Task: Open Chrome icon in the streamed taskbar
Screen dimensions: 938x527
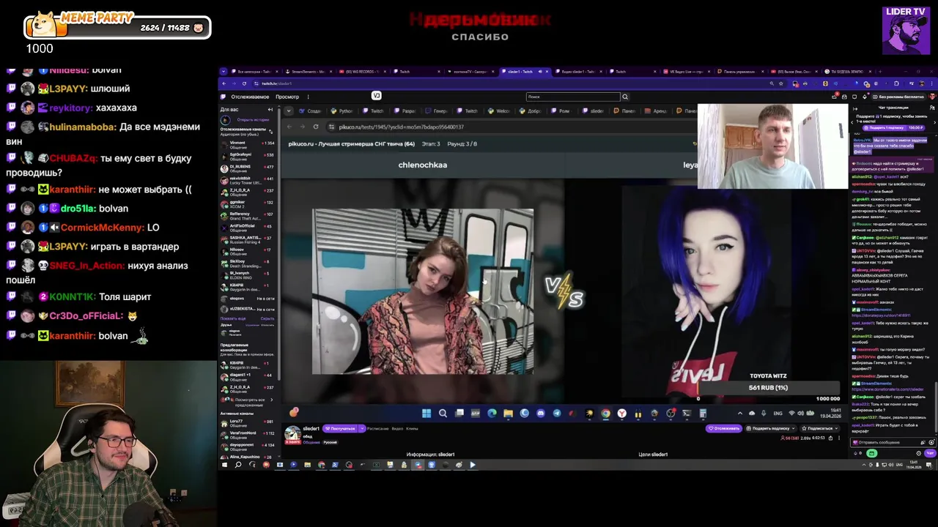Action: pos(606,414)
